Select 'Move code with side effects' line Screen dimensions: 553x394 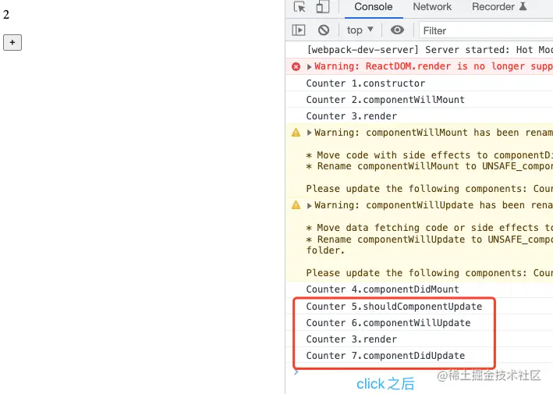429,155
